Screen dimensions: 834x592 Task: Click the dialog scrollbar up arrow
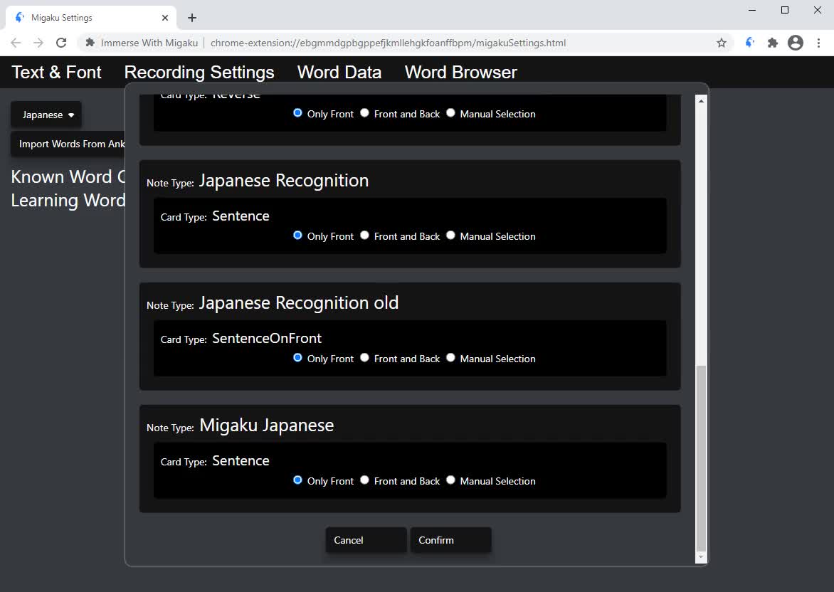[701, 100]
